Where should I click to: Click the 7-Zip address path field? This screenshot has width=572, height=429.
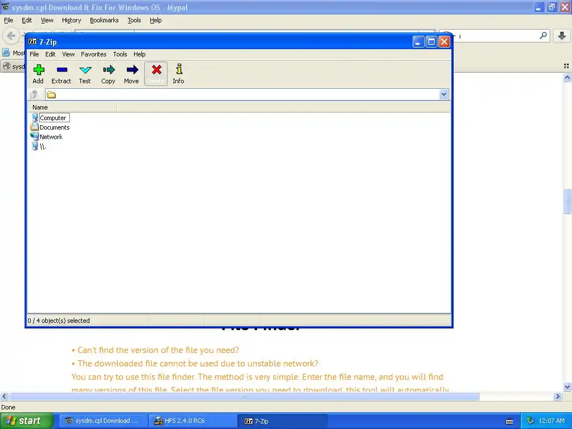pos(242,94)
